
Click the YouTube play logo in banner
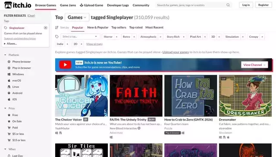65,65
